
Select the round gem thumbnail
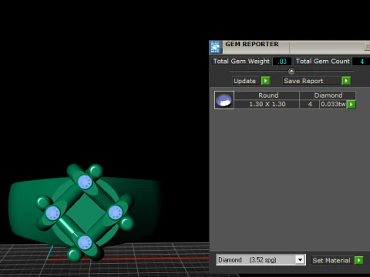coord(224,100)
